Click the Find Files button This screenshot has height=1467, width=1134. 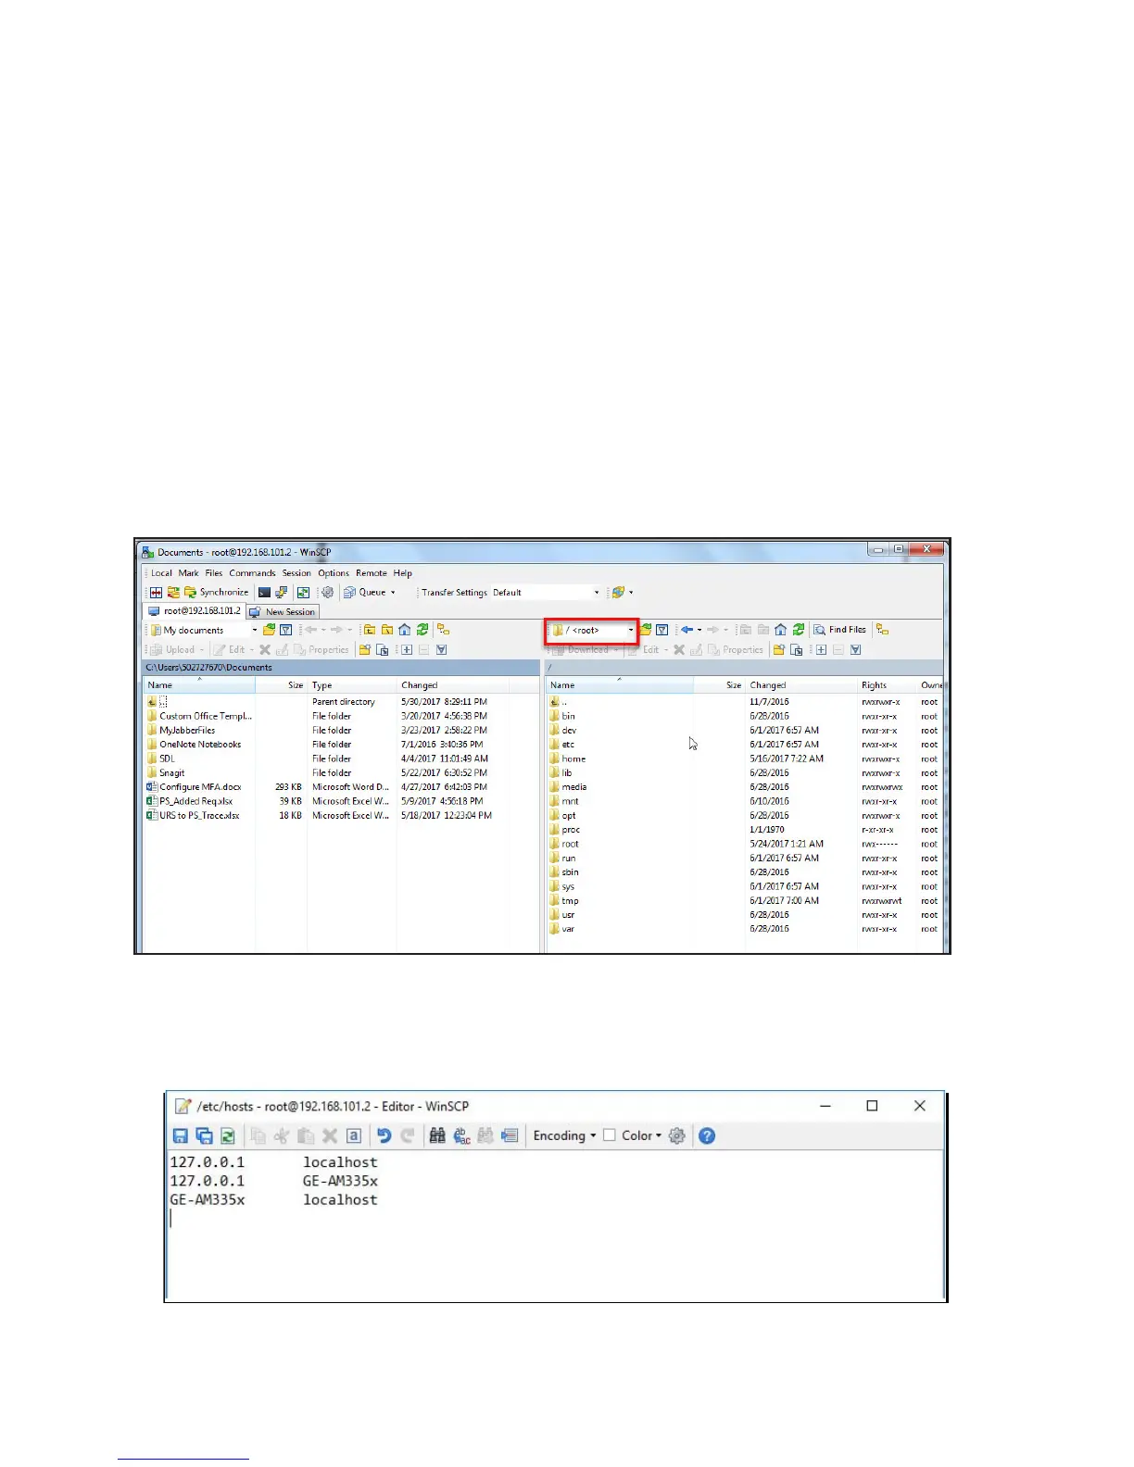tap(840, 630)
